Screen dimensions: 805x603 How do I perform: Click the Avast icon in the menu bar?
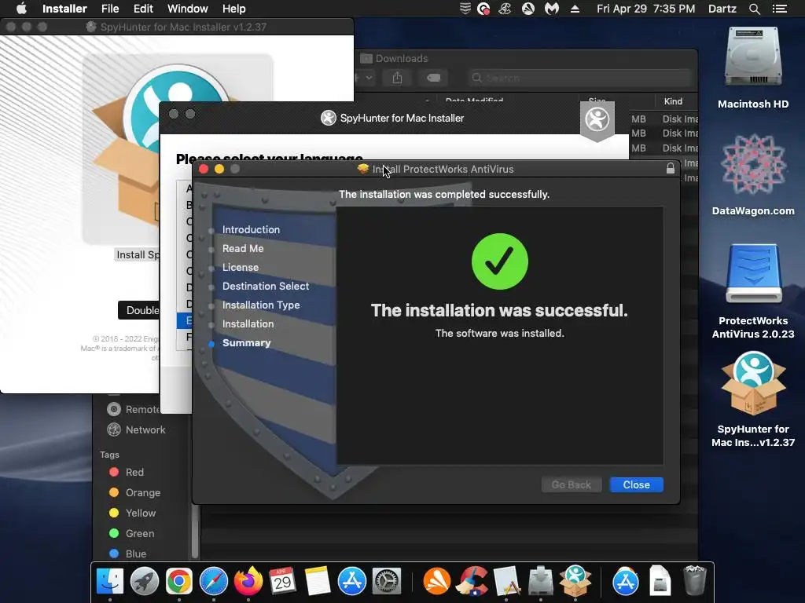click(527, 9)
